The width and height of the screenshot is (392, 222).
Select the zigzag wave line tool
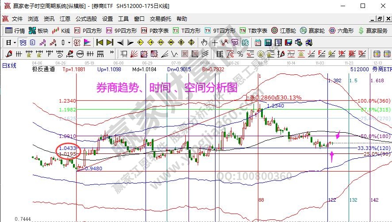tap(174, 54)
